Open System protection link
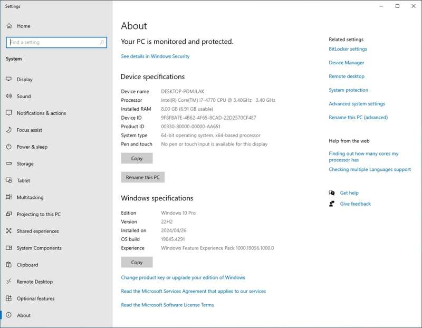 (x=349, y=90)
